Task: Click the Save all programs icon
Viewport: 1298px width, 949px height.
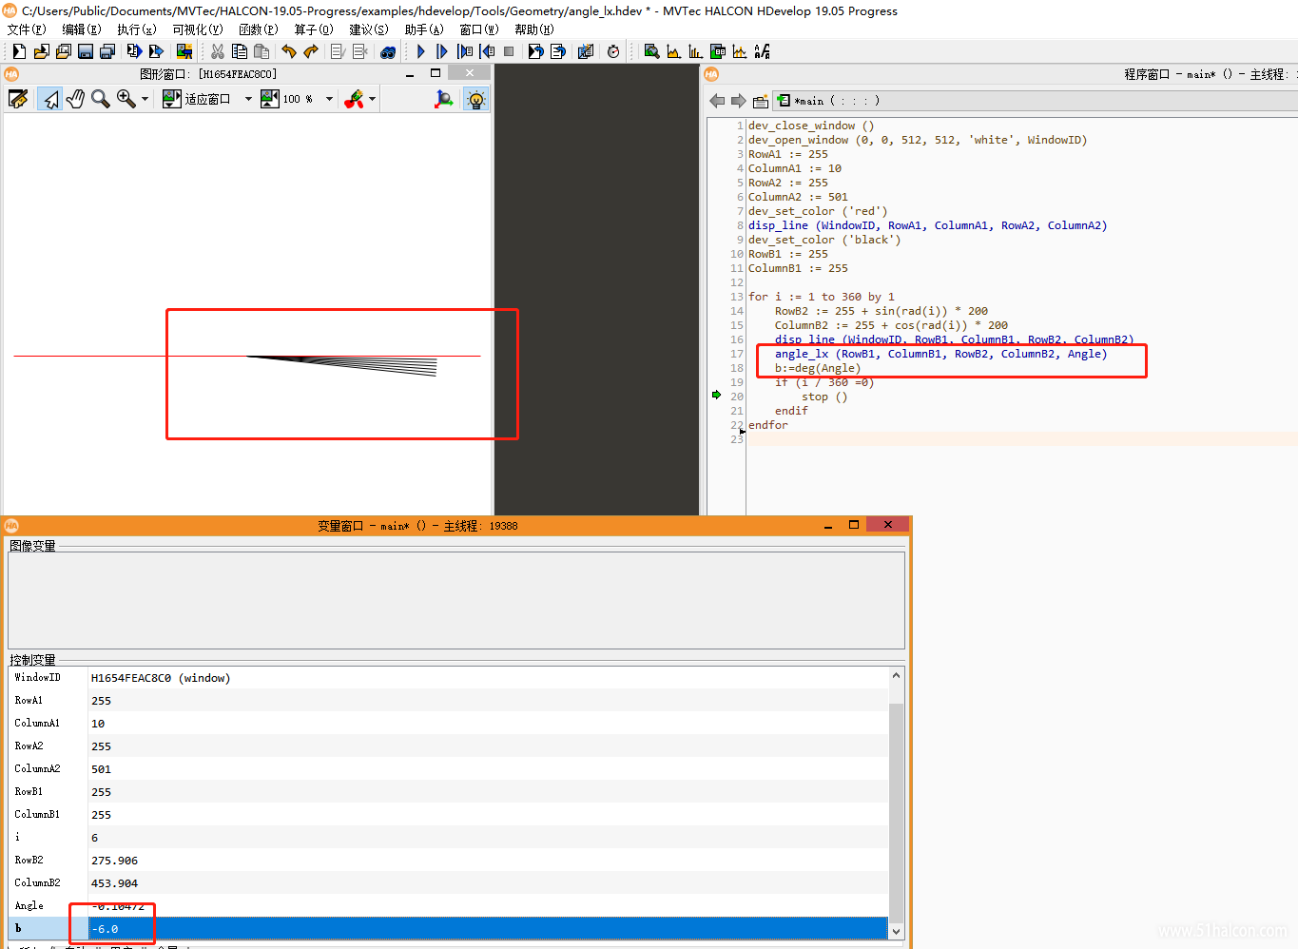Action: tap(107, 51)
